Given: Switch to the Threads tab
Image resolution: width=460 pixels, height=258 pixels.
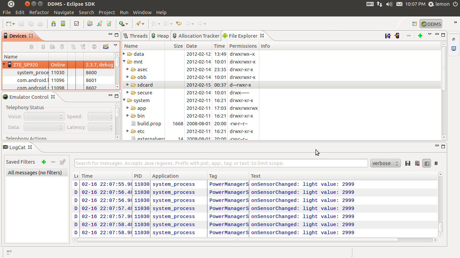Looking at the screenshot, I should [x=135, y=36].
